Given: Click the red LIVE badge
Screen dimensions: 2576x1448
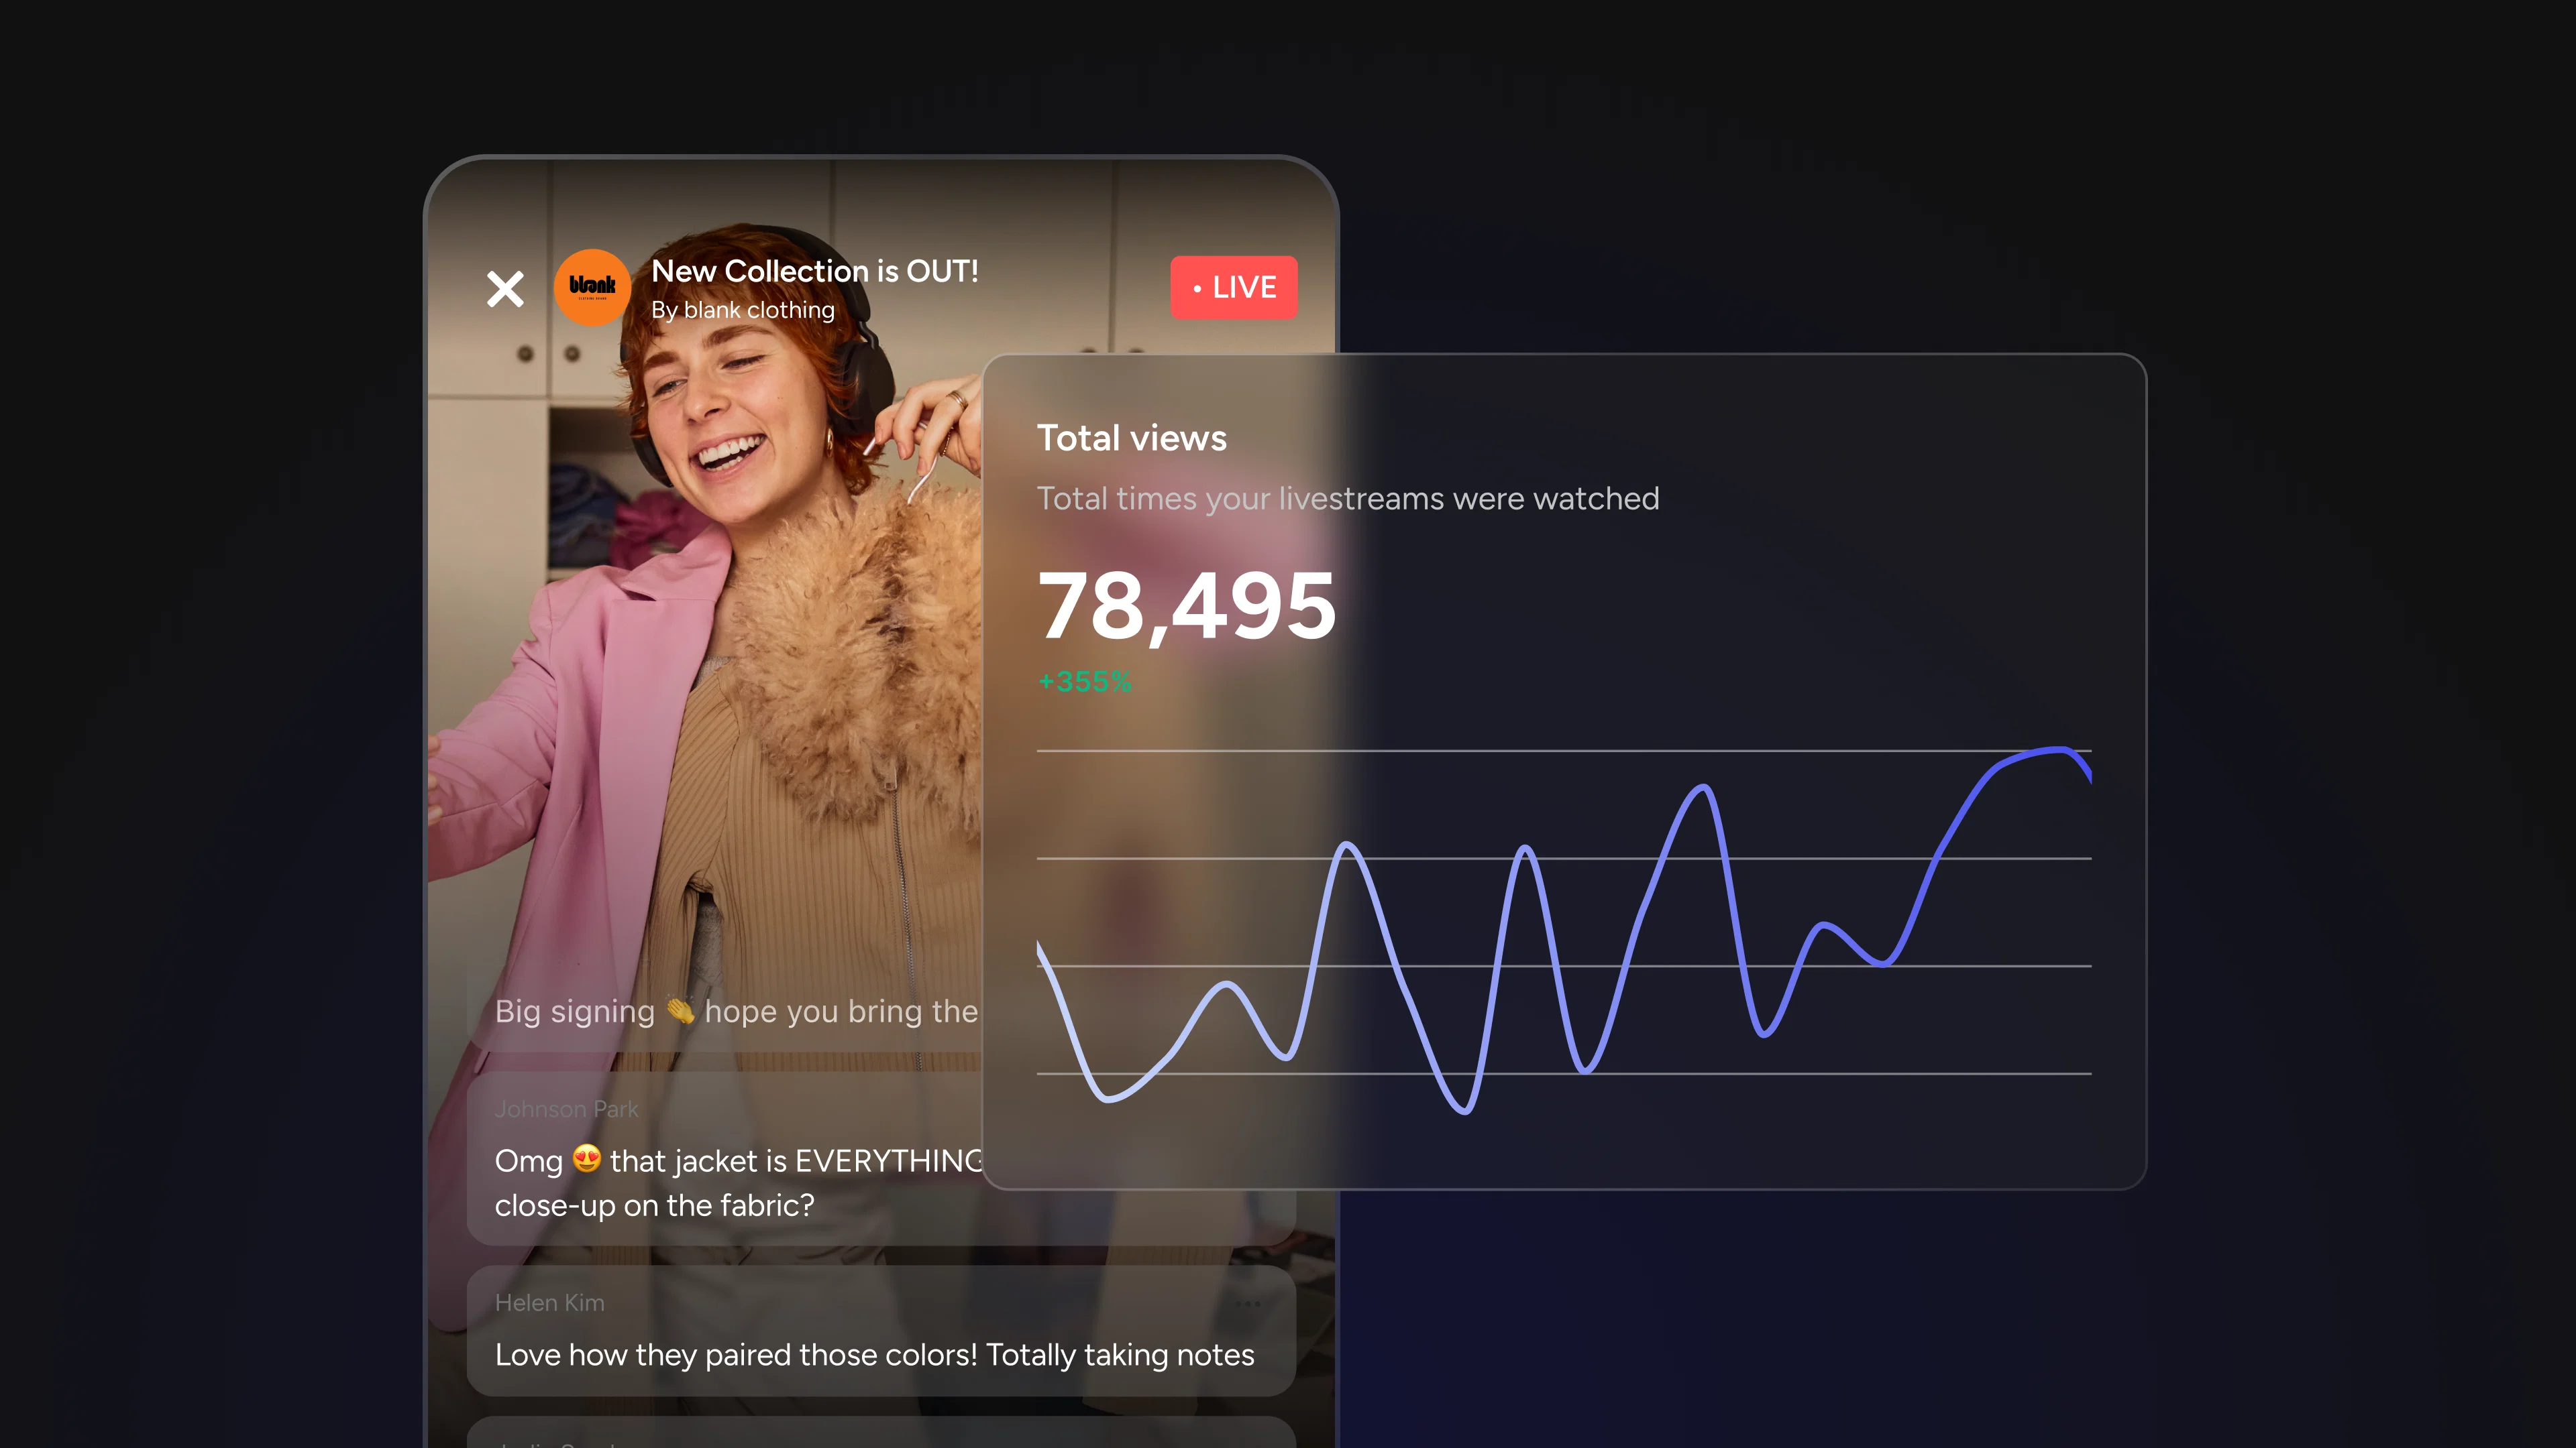Looking at the screenshot, I should coord(1234,288).
